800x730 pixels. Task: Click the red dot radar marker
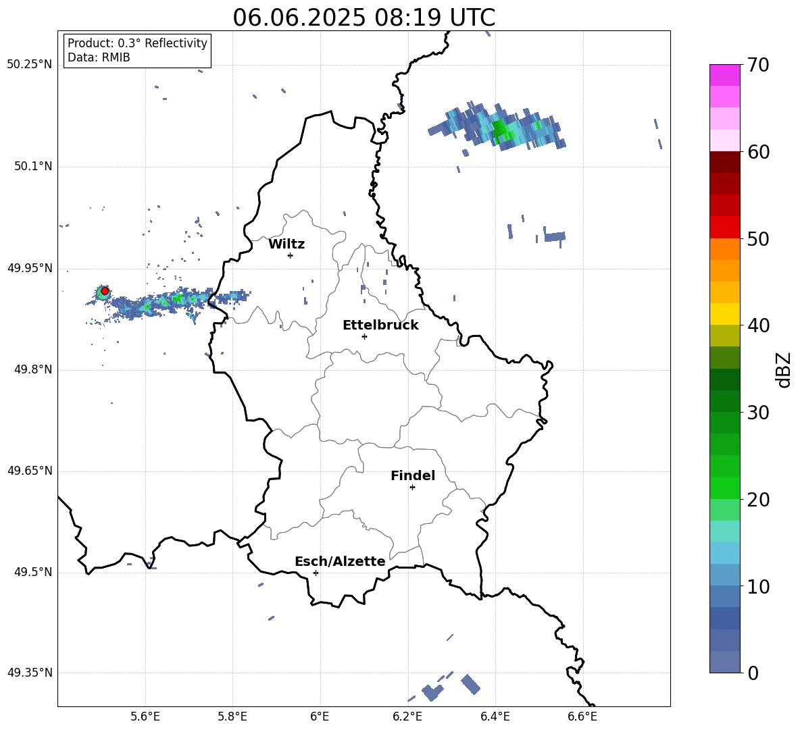105,291
